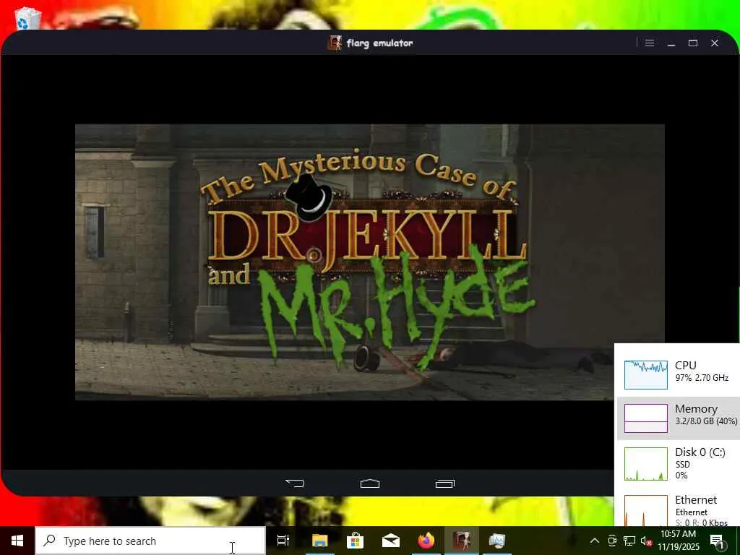Maximize the flarg emulator window

coord(693,43)
